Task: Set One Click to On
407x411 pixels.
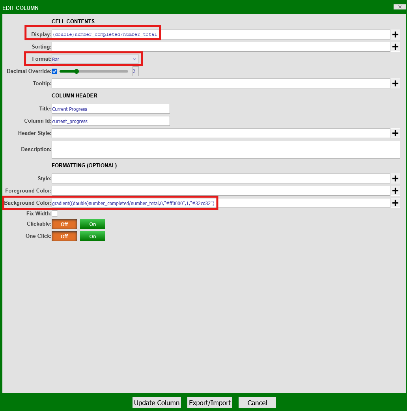Action: pos(93,236)
